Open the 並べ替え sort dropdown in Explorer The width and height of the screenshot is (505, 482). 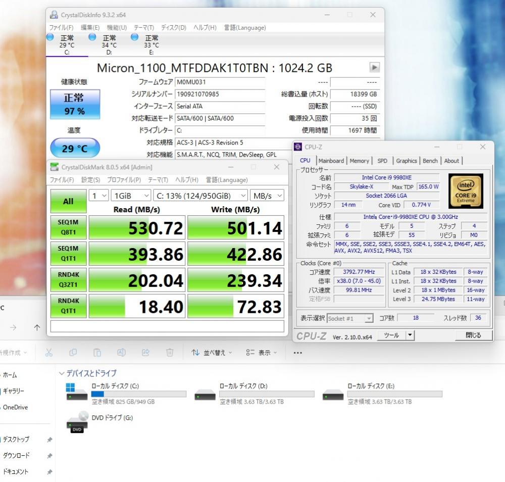tap(211, 353)
